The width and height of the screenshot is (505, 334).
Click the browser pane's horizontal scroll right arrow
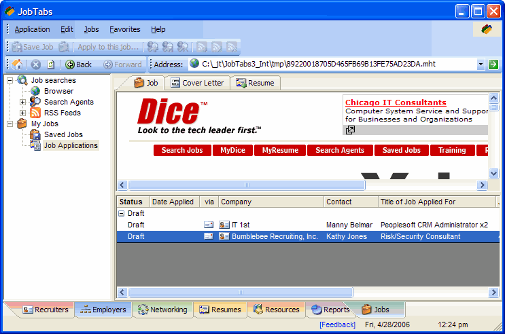[482, 185]
